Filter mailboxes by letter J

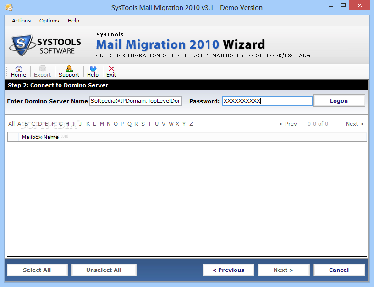(80, 124)
